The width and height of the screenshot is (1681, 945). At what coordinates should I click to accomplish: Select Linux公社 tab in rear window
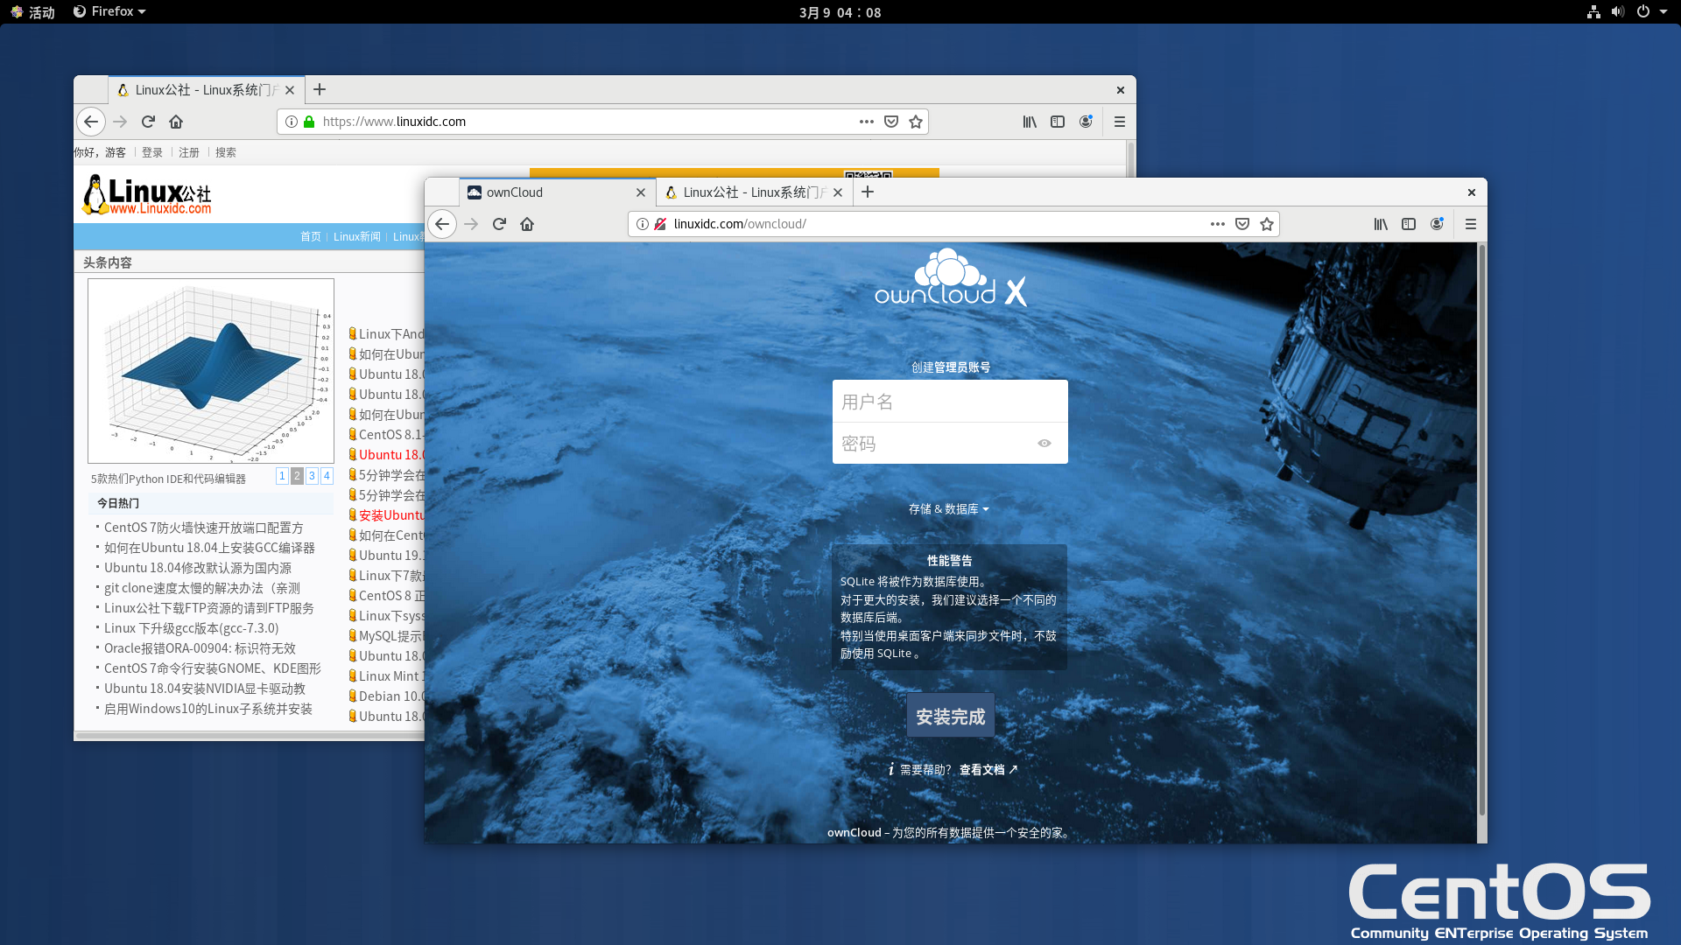click(207, 90)
